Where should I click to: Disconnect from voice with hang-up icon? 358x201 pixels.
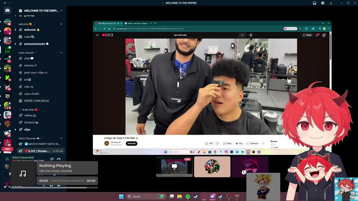coord(59,159)
